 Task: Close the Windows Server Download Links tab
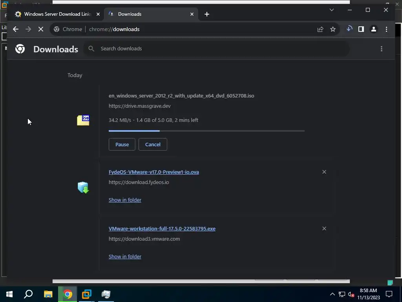pos(98,15)
